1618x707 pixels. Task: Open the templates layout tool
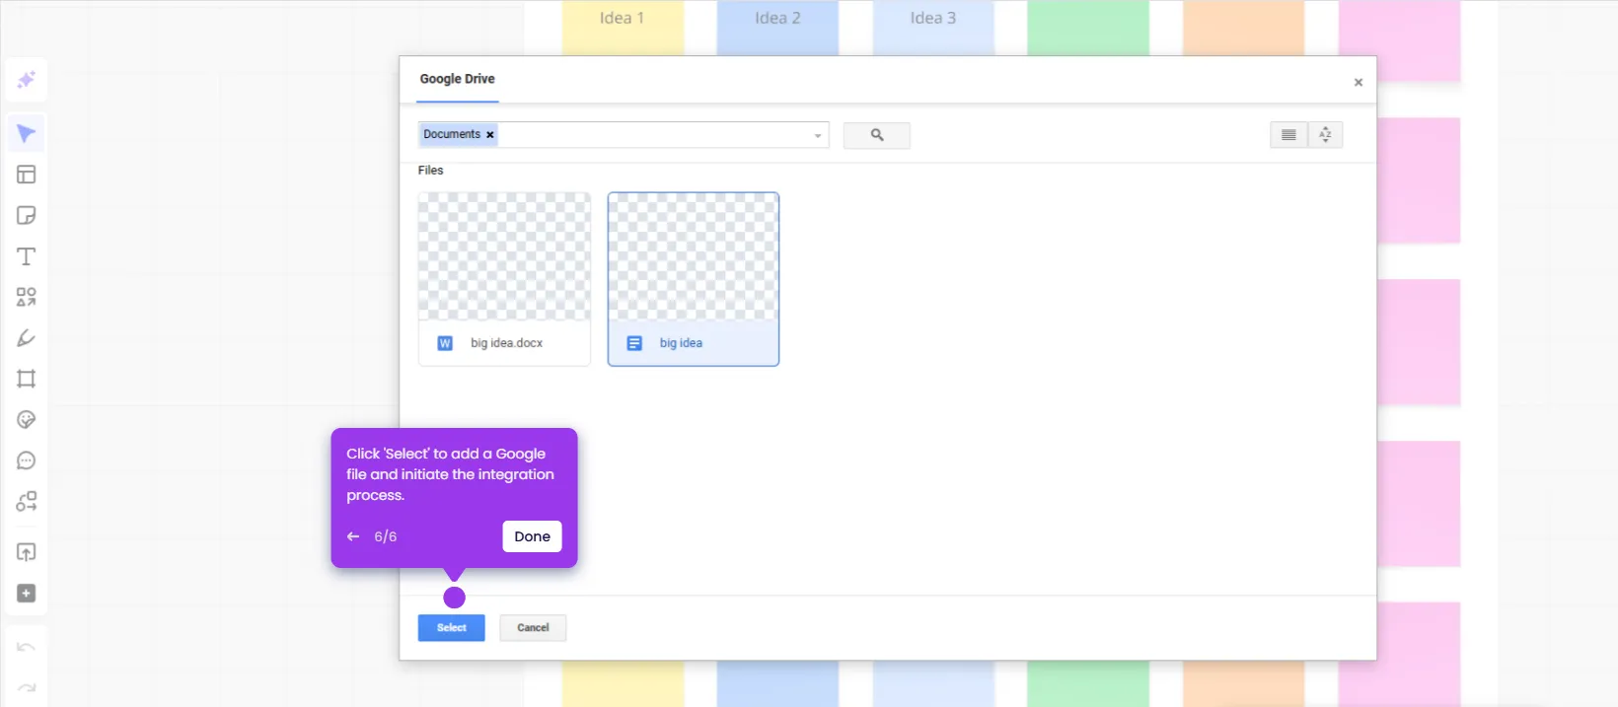click(27, 175)
